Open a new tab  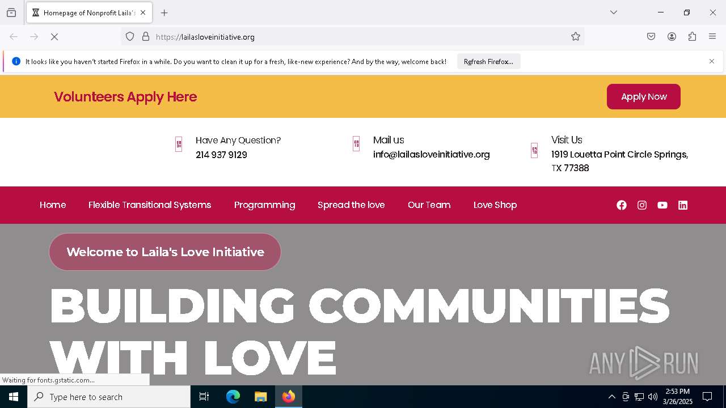[x=164, y=12]
